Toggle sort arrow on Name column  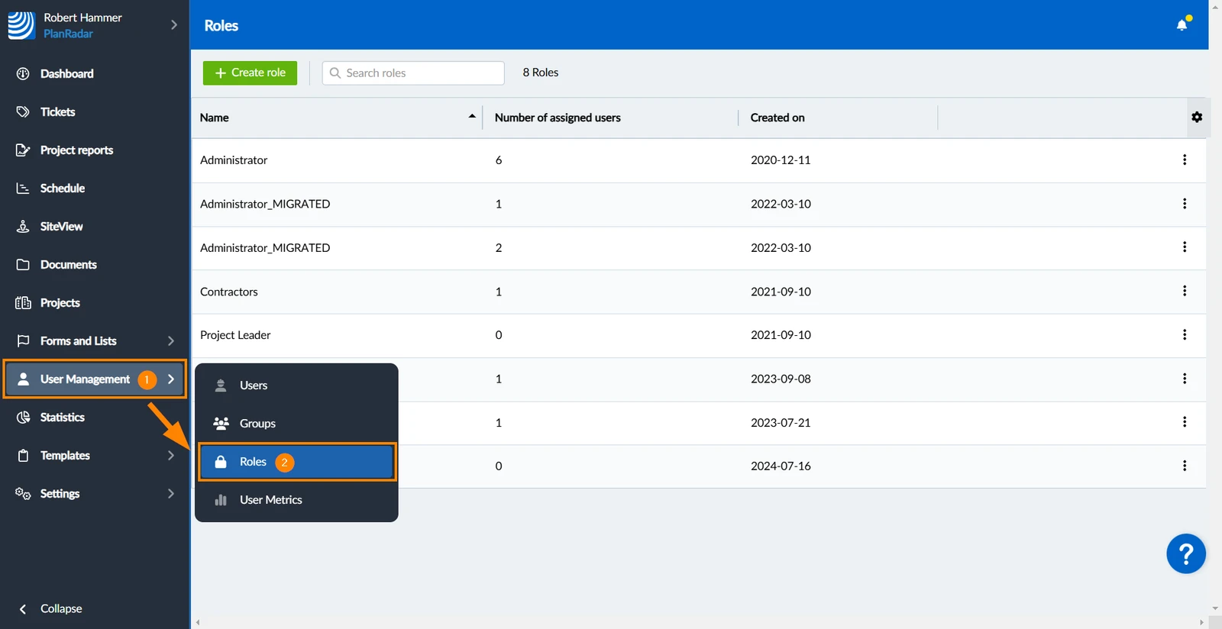tap(472, 116)
